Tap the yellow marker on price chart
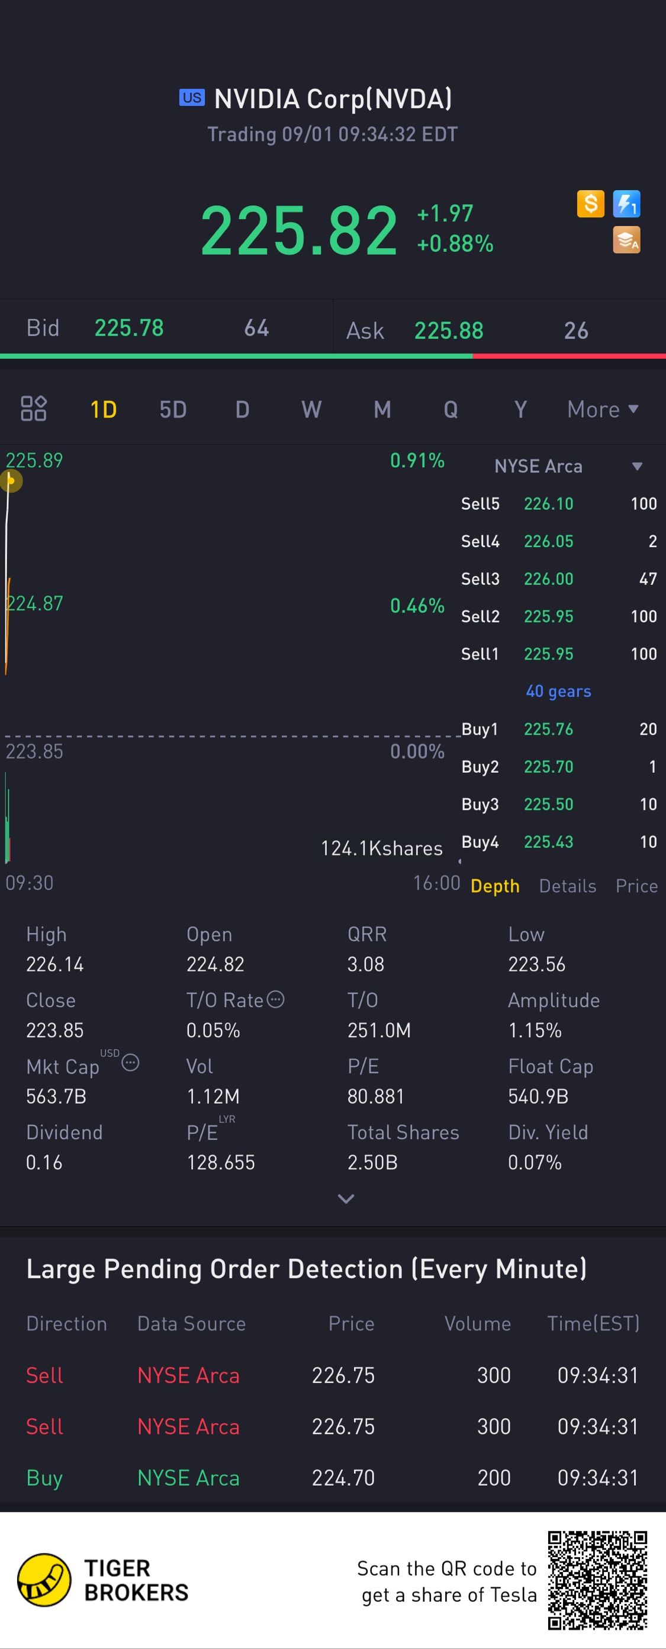 [11, 481]
